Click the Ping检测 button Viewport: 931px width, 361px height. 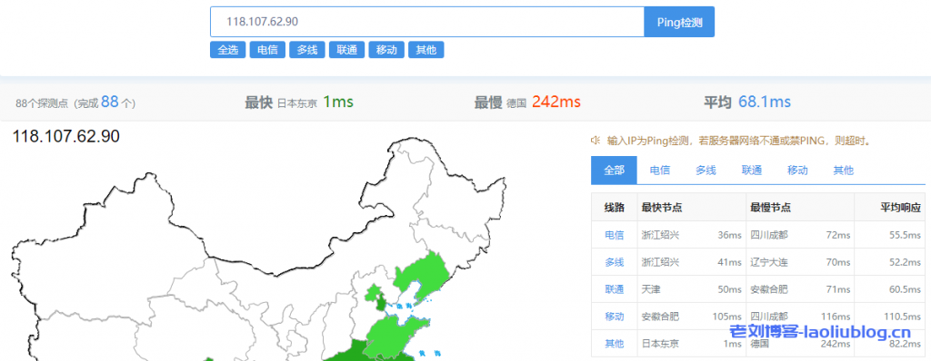coord(679,22)
